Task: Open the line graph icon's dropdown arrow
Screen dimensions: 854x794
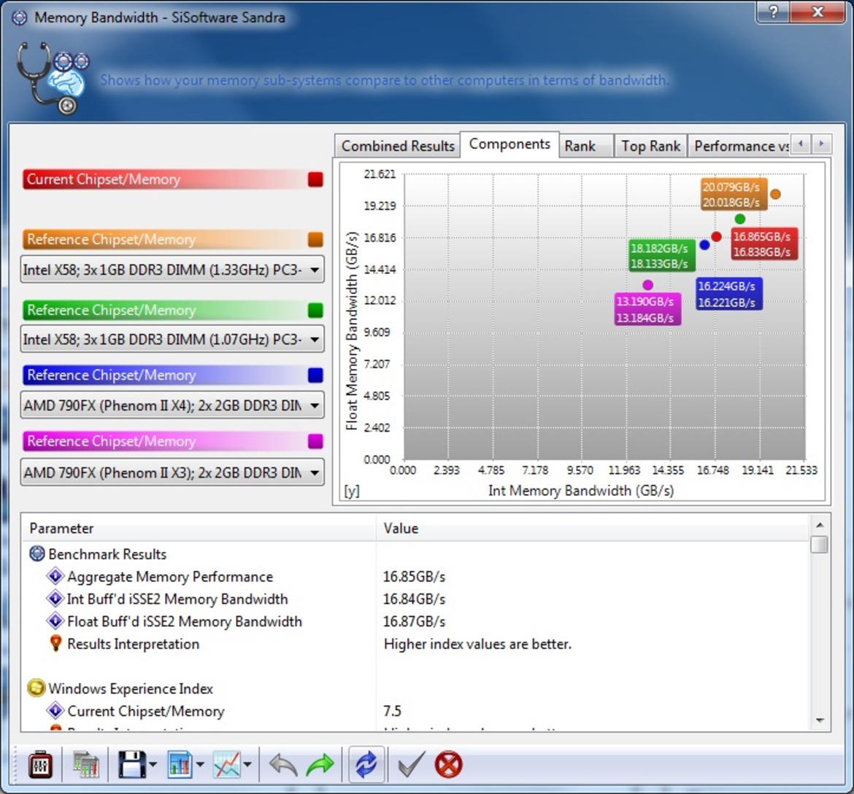Action: click(247, 765)
